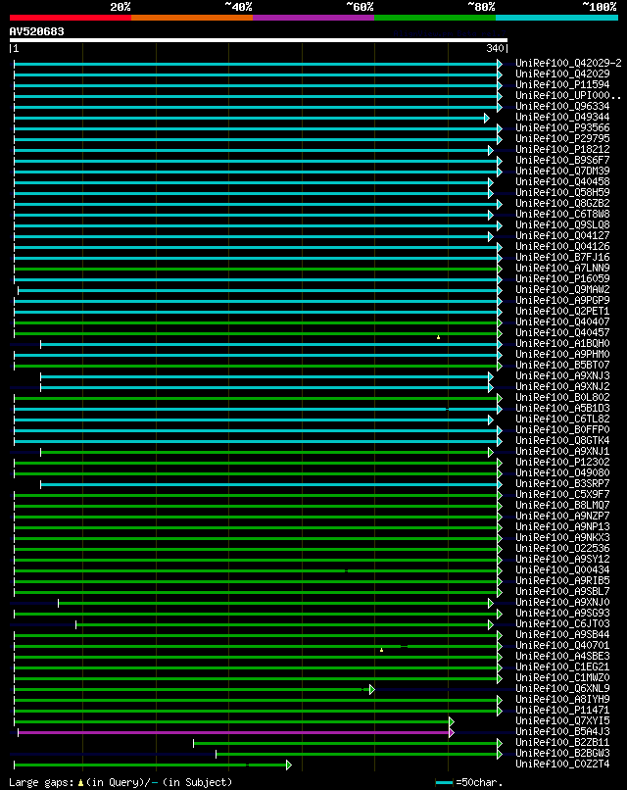This screenshot has width=627, height=790.
Task: Click the cyan ~100% identity legend segment
Action: (557, 18)
